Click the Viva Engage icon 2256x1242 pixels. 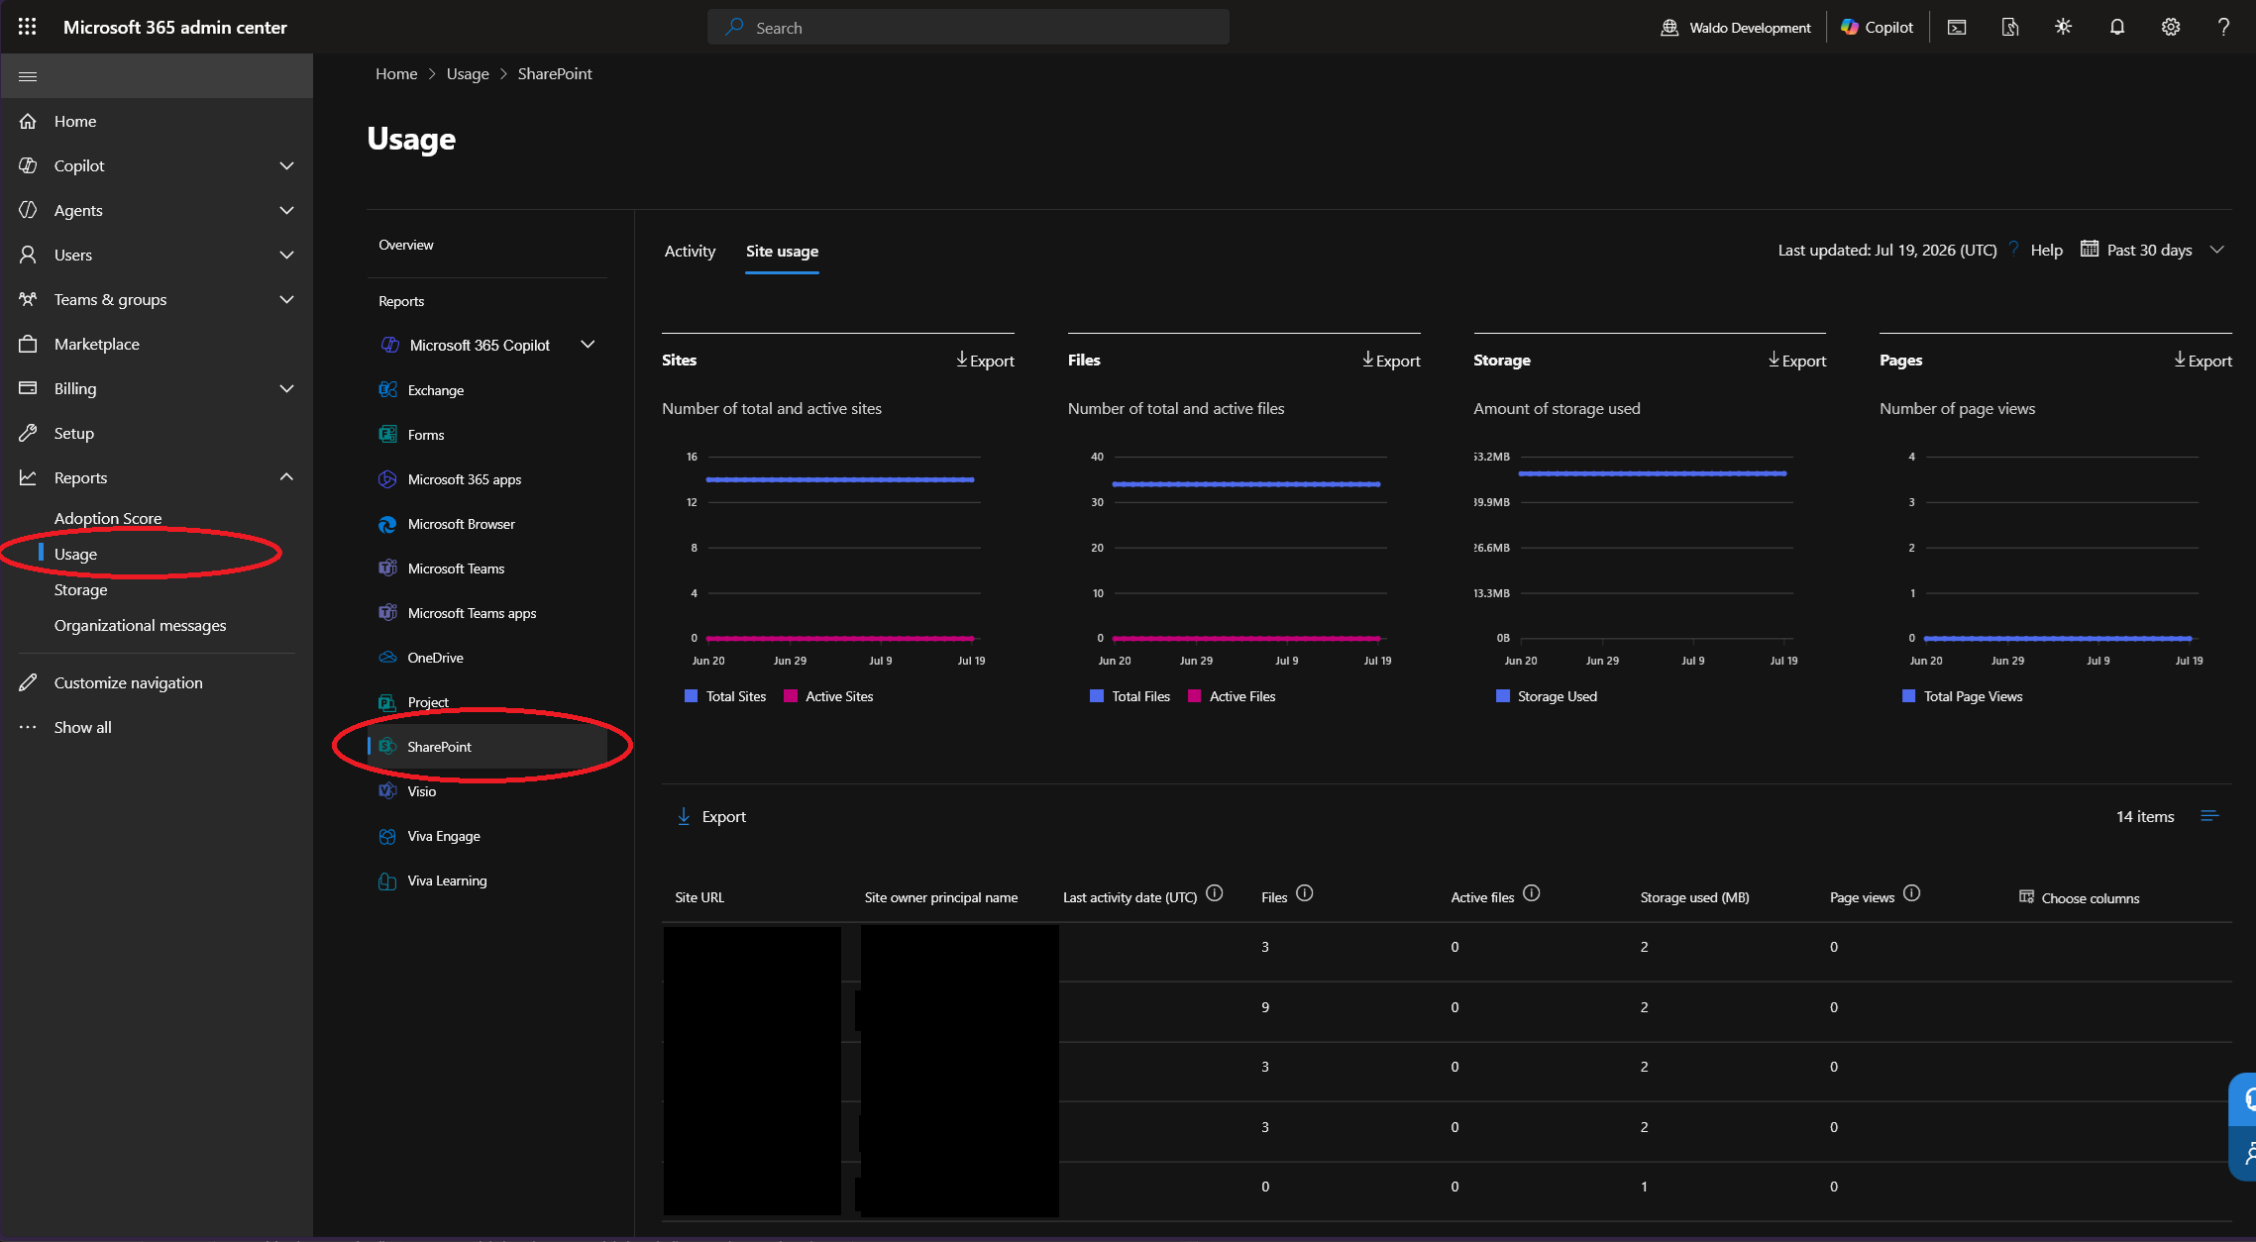387,835
